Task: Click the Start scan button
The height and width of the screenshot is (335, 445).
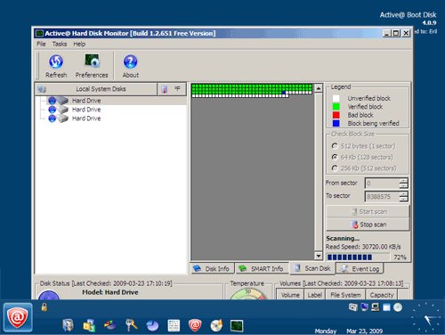Action: 368,211
